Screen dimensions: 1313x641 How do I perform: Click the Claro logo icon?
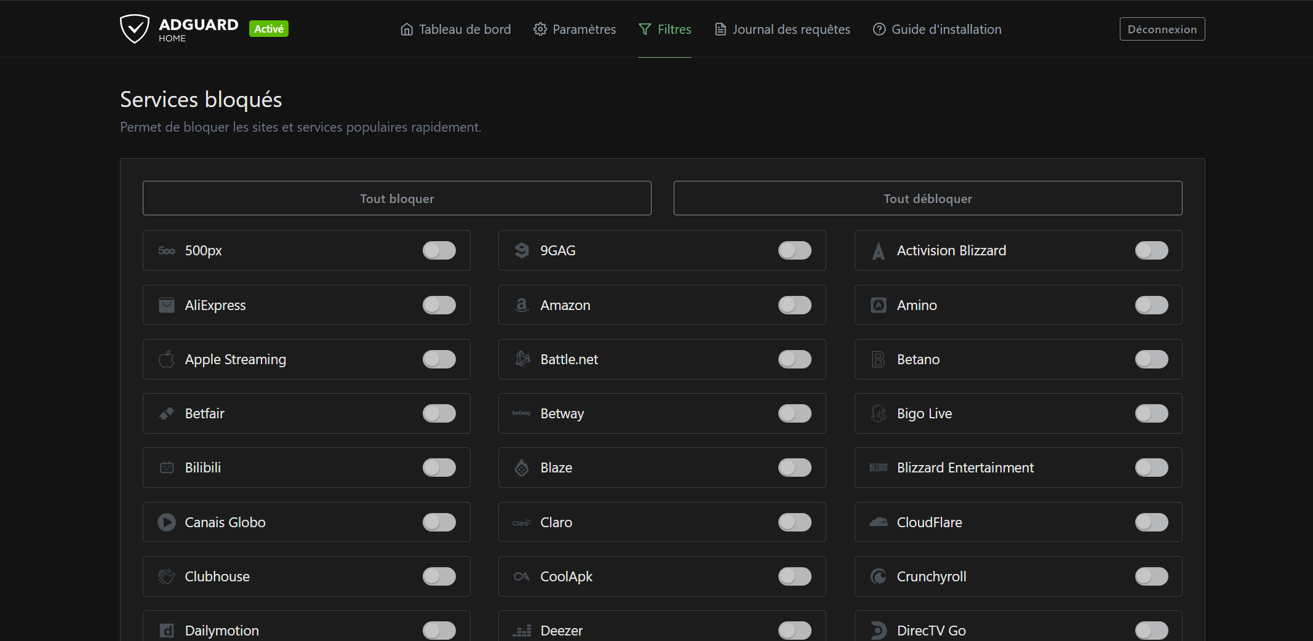click(x=522, y=522)
